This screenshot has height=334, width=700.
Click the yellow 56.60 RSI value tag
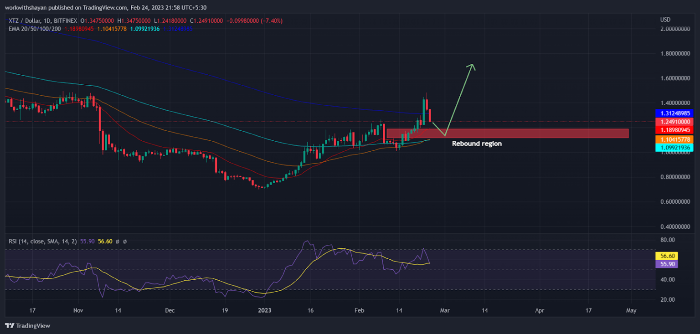667,256
